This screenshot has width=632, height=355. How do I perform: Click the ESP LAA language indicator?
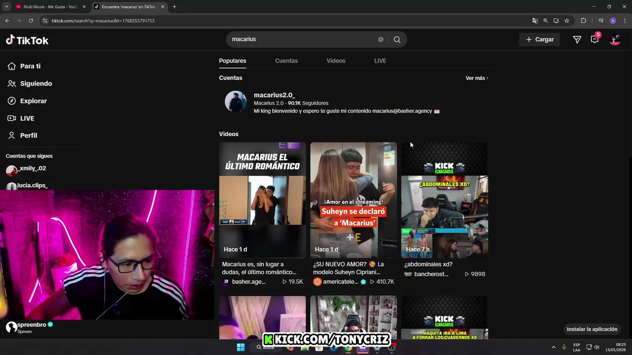point(577,347)
